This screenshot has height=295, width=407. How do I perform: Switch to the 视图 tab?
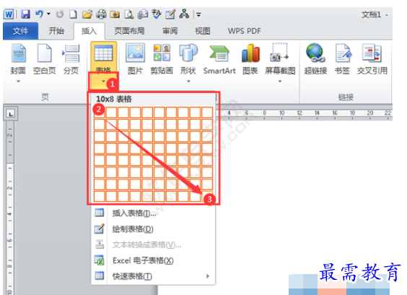click(x=203, y=31)
